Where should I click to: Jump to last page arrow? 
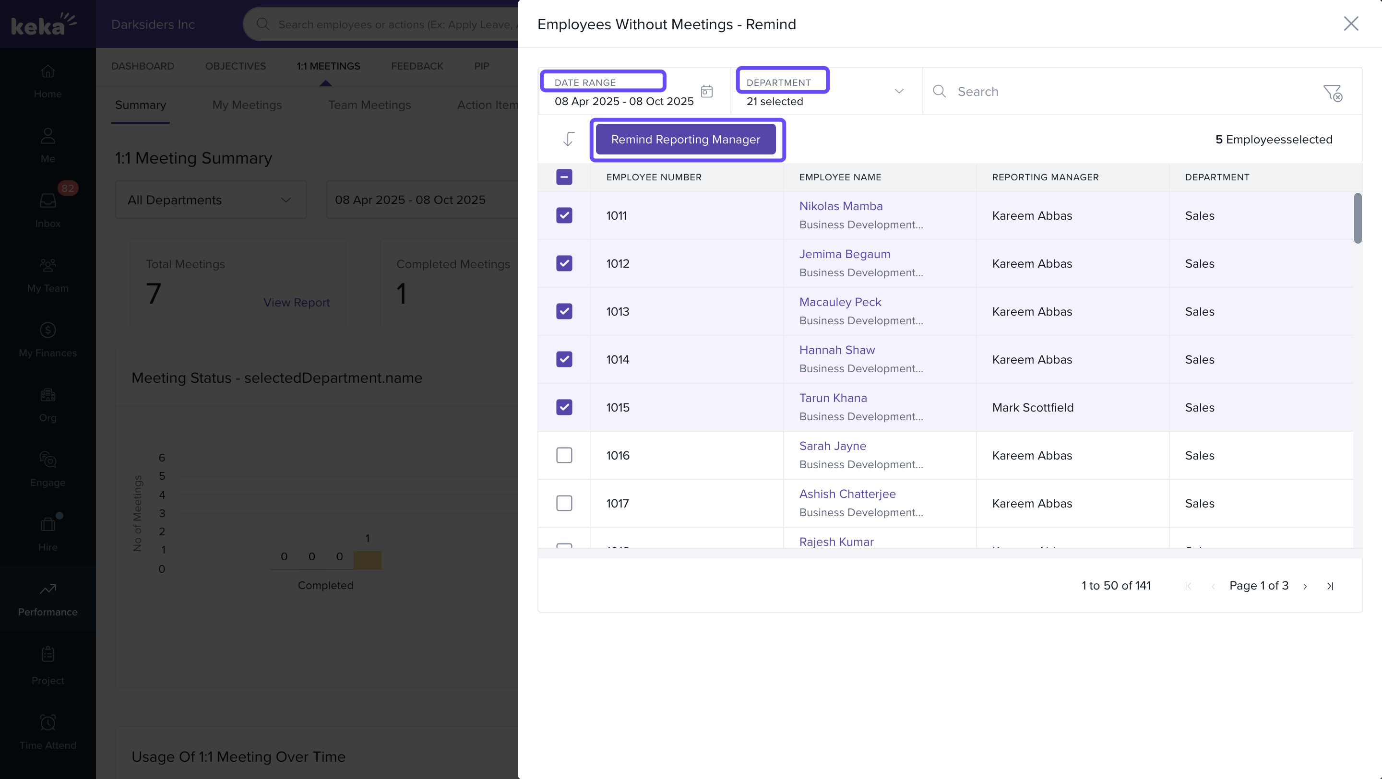(x=1330, y=586)
